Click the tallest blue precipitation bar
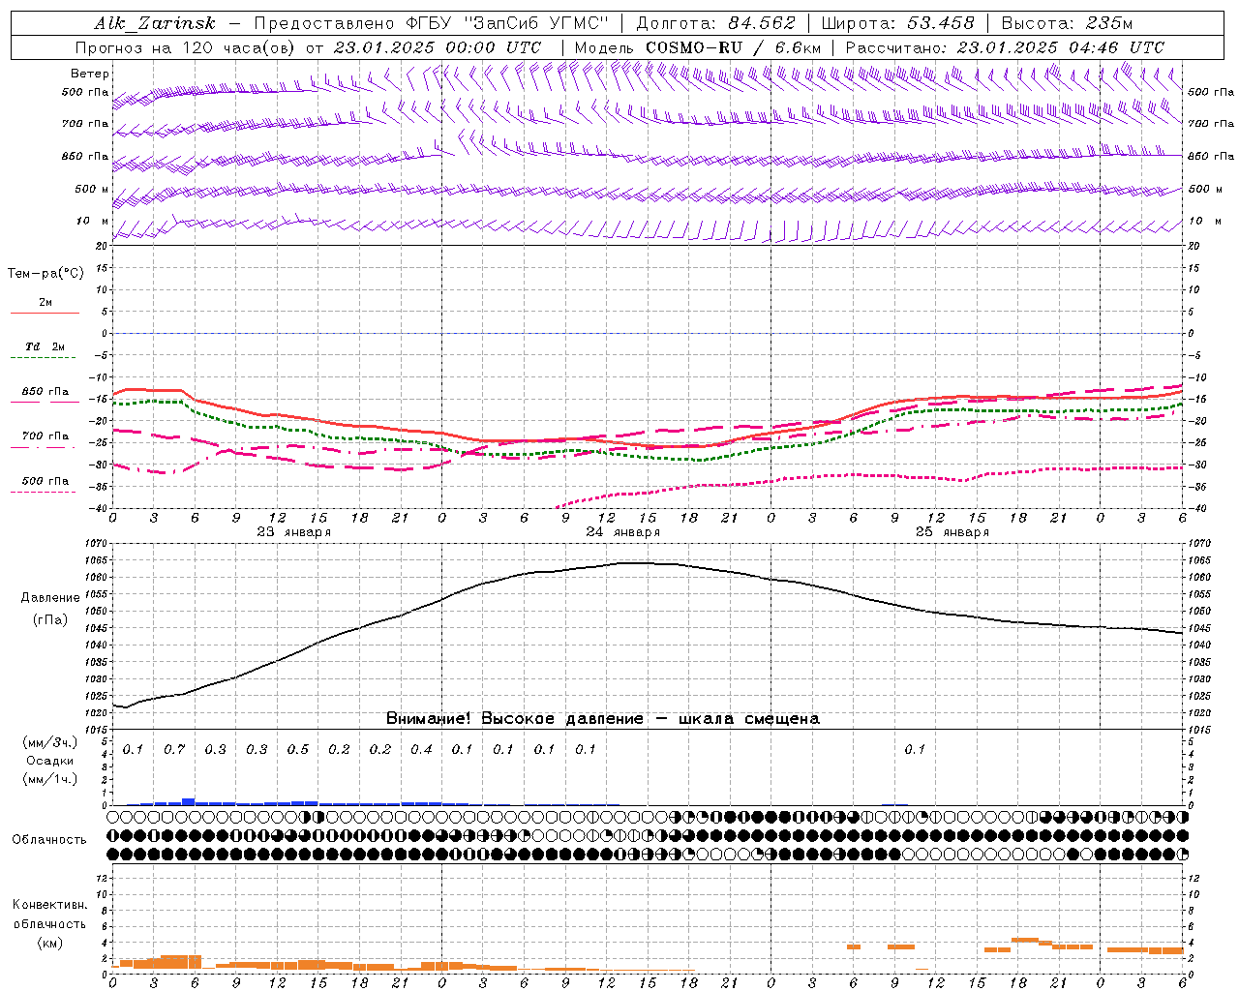 tap(189, 801)
